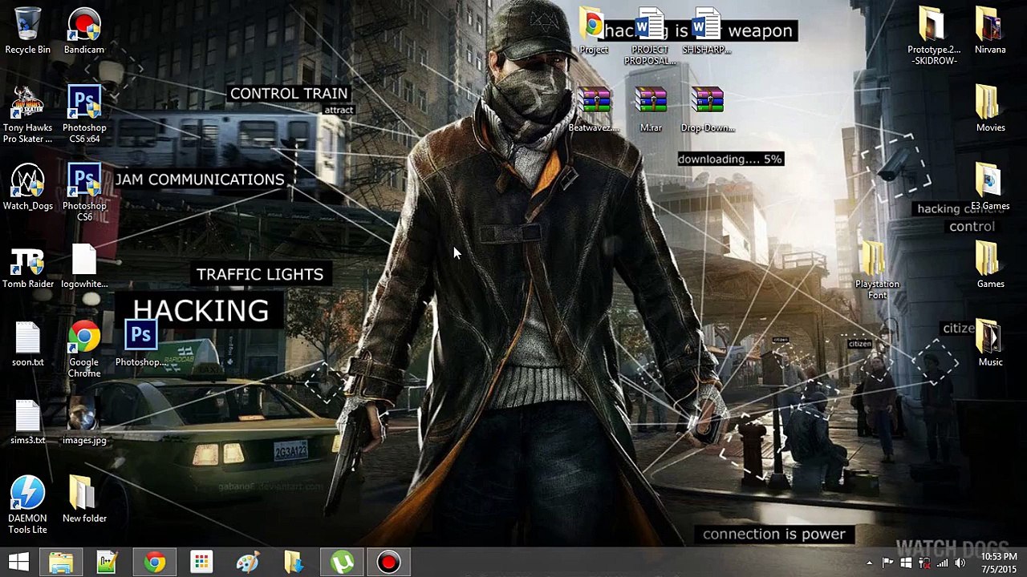Image resolution: width=1027 pixels, height=577 pixels.
Task: Switch to Chrome on the taskbar
Action: point(154,563)
